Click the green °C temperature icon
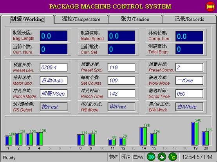This screenshot has width=217, height=162. (x=173, y=157)
